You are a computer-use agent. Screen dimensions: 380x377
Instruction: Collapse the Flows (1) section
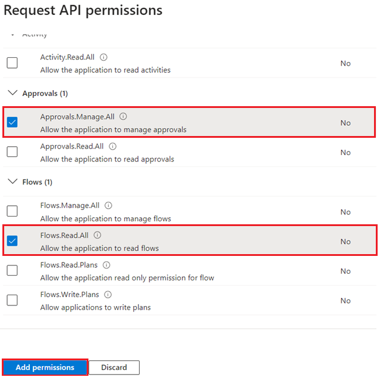click(x=12, y=182)
